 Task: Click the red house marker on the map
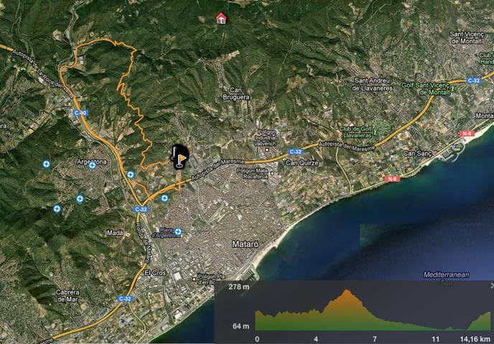click(221, 18)
